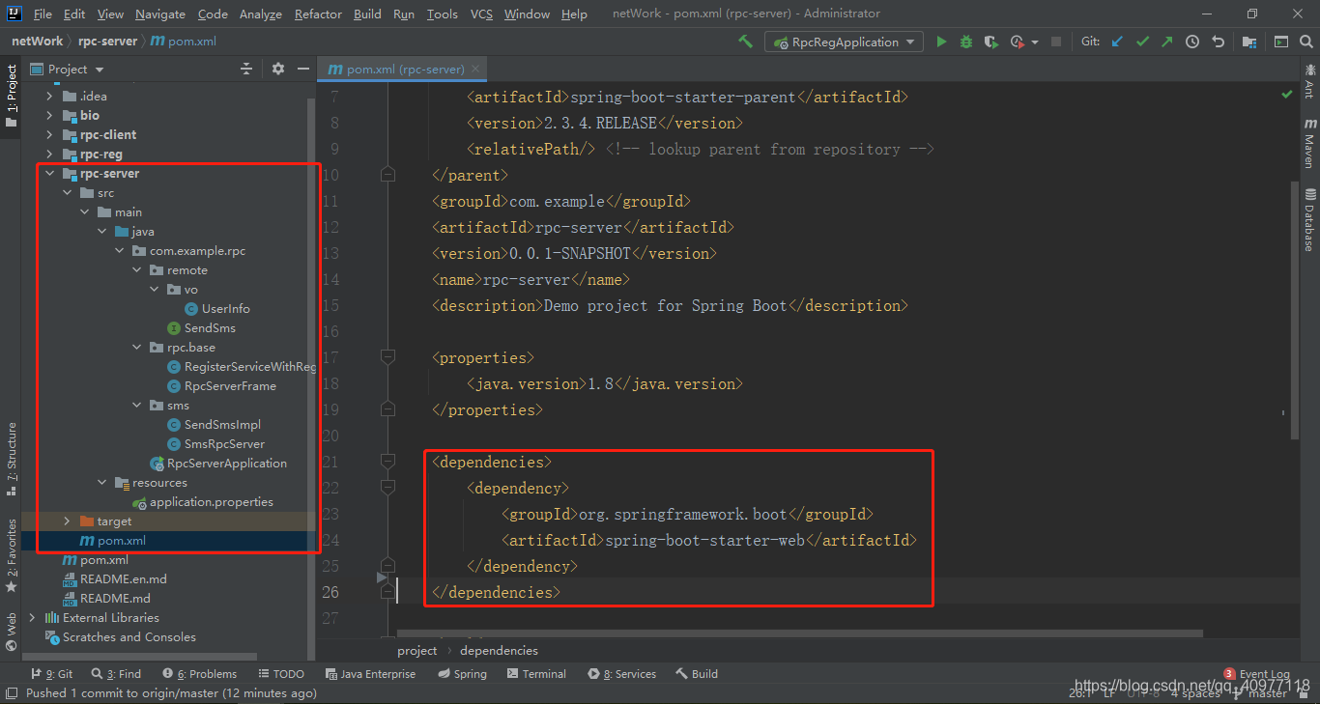The image size is (1320, 704).
Task: Click the Run Anything toolbar icon
Action: (1280, 42)
